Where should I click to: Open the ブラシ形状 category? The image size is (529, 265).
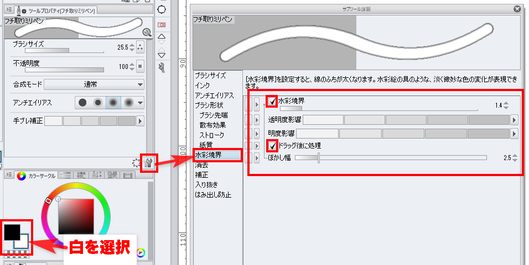[x=209, y=105]
